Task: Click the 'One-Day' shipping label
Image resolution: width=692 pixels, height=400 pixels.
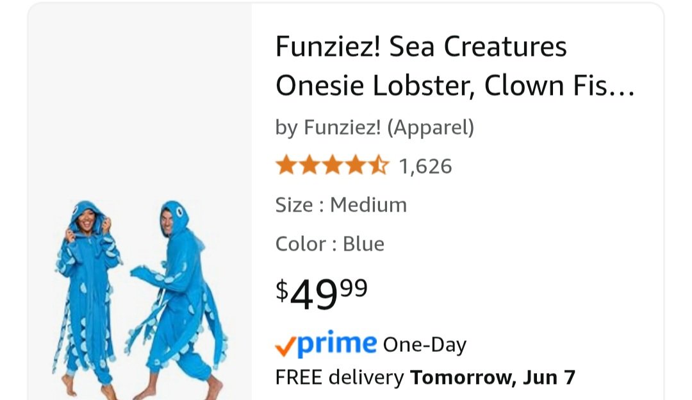Action: coord(424,345)
